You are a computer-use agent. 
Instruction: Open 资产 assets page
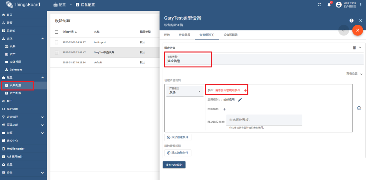click(23, 54)
